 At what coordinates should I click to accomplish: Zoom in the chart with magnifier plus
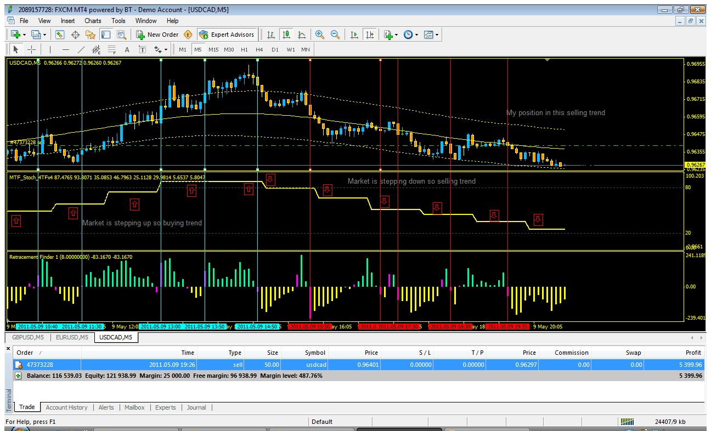pyautogui.click(x=320, y=35)
